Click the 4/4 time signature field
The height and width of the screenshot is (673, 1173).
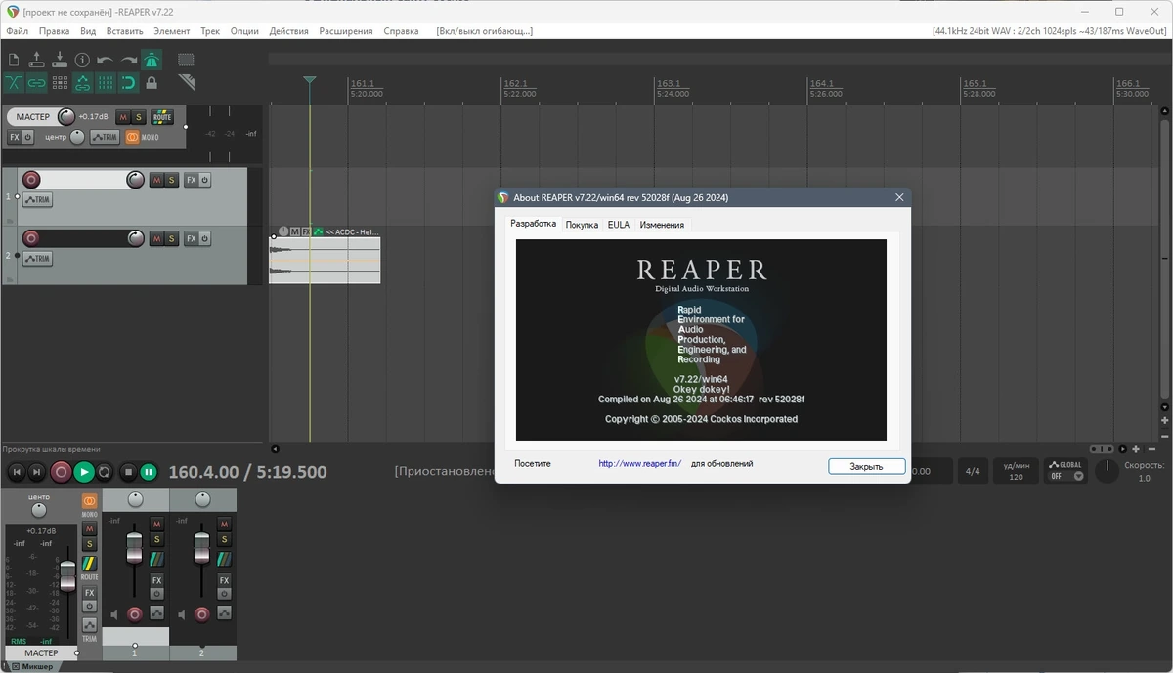click(x=973, y=471)
